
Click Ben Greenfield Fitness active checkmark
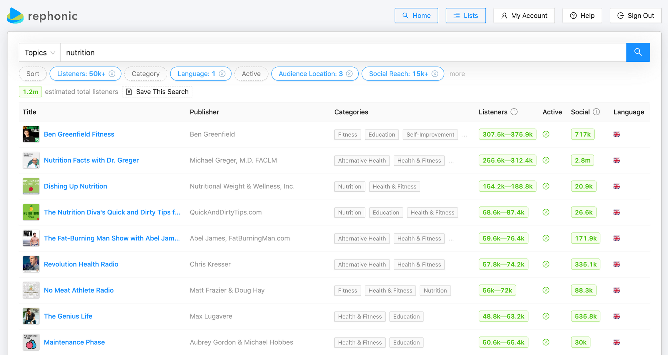[546, 134]
